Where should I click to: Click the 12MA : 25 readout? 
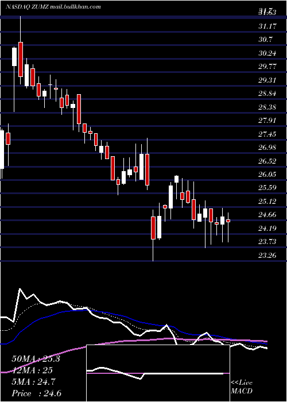(32, 370)
